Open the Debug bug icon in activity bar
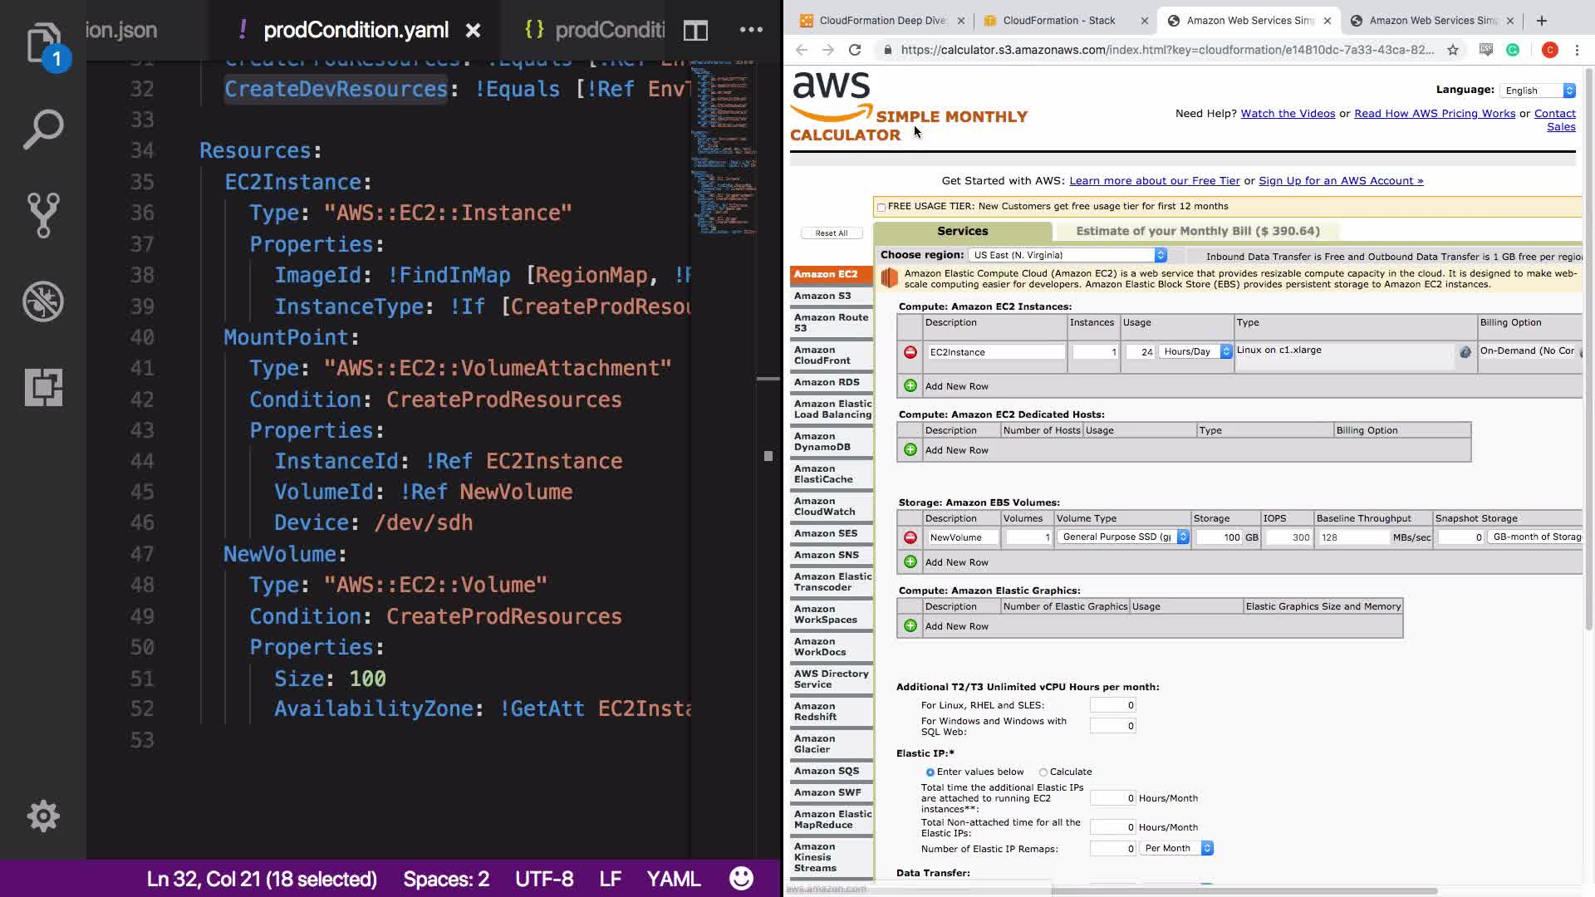The width and height of the screenshot is (1595, 897). click(x=43, y=301)
